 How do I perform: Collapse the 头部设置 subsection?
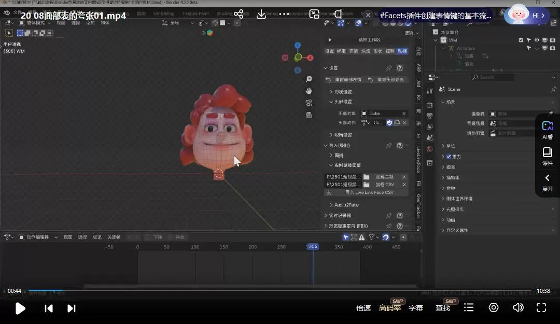click(341, 102)
